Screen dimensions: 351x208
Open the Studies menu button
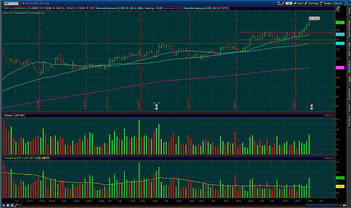(326, 3)
